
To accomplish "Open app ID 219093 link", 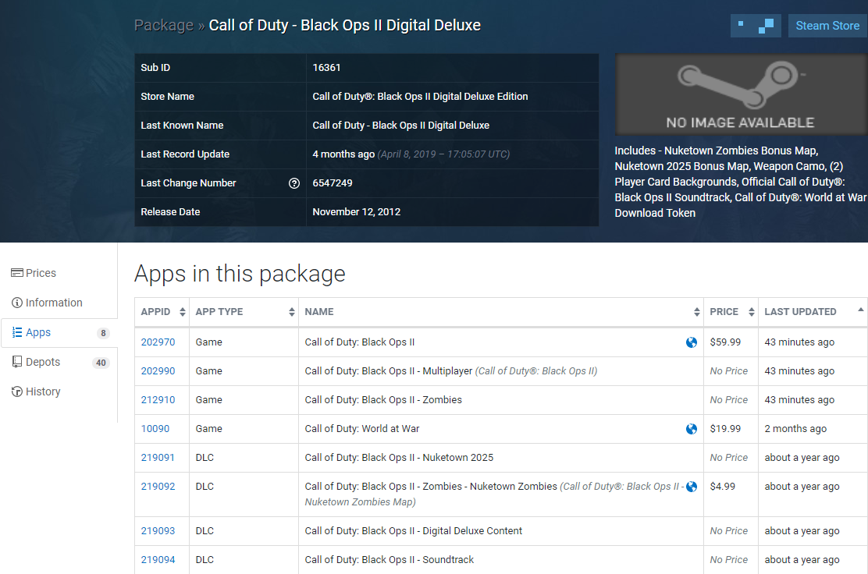I will click(158, 531).
